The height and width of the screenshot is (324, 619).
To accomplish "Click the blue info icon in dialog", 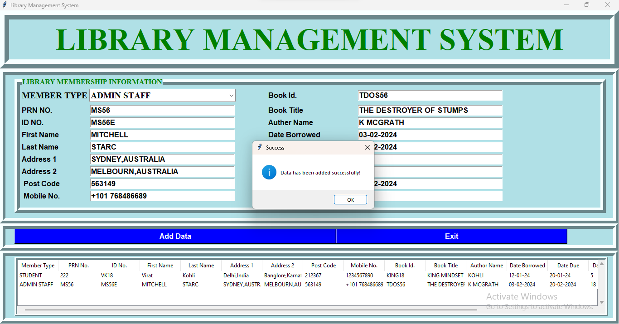I will (x=269, y=172).
